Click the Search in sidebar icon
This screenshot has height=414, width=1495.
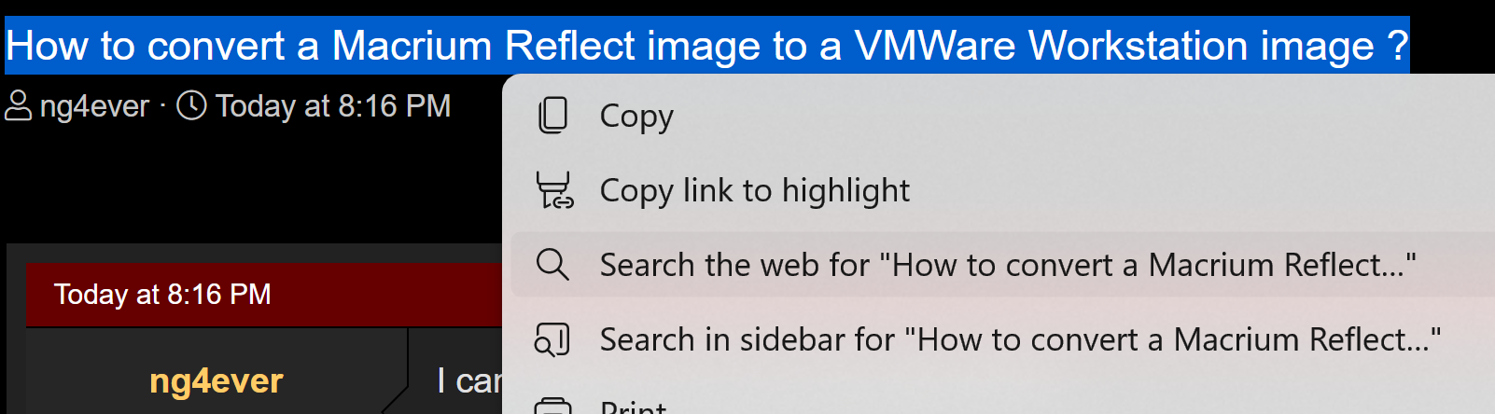[x=552, y=339]
